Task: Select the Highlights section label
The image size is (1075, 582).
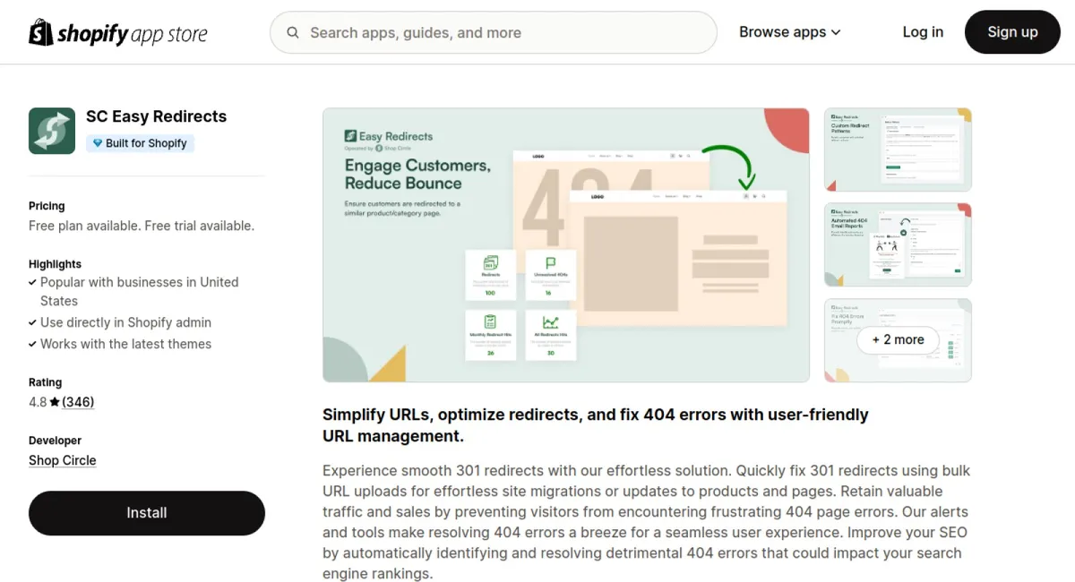Action: click(x=55, y=264)
